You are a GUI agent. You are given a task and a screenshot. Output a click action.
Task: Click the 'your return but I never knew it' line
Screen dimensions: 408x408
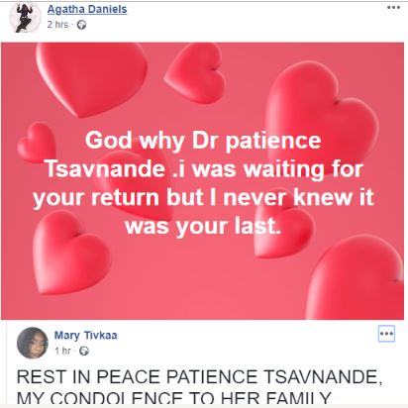pyautogui.click(x=203, y=197)
